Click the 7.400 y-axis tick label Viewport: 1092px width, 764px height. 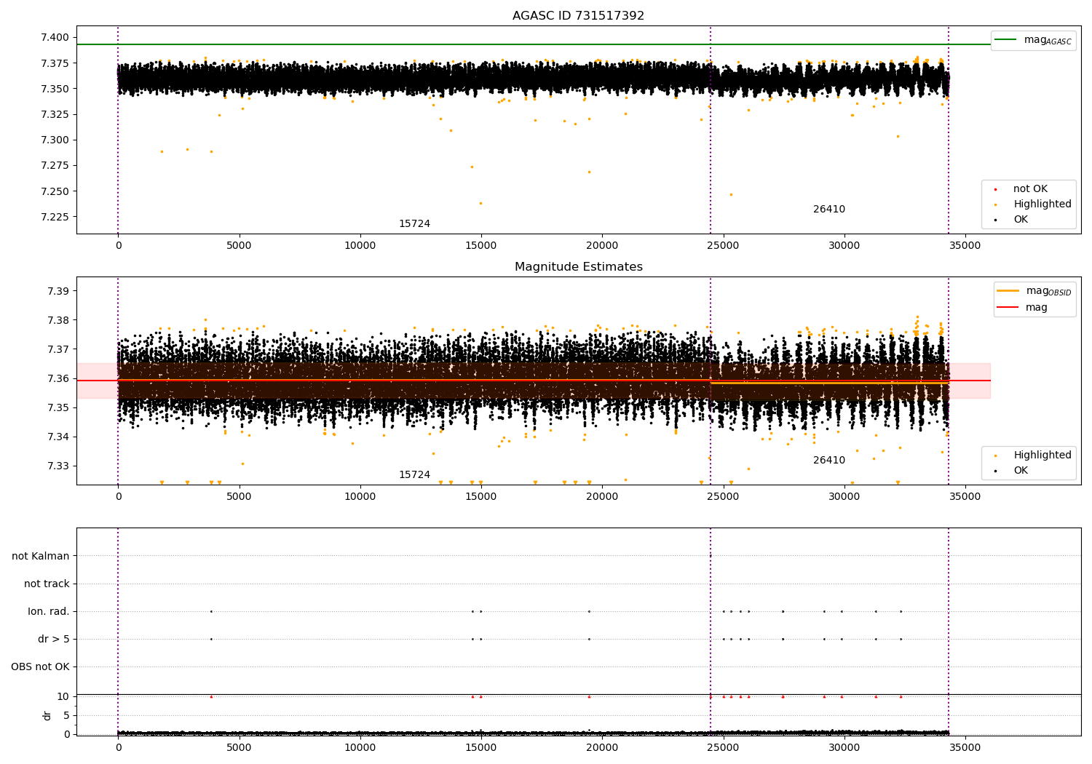(55, 38)
